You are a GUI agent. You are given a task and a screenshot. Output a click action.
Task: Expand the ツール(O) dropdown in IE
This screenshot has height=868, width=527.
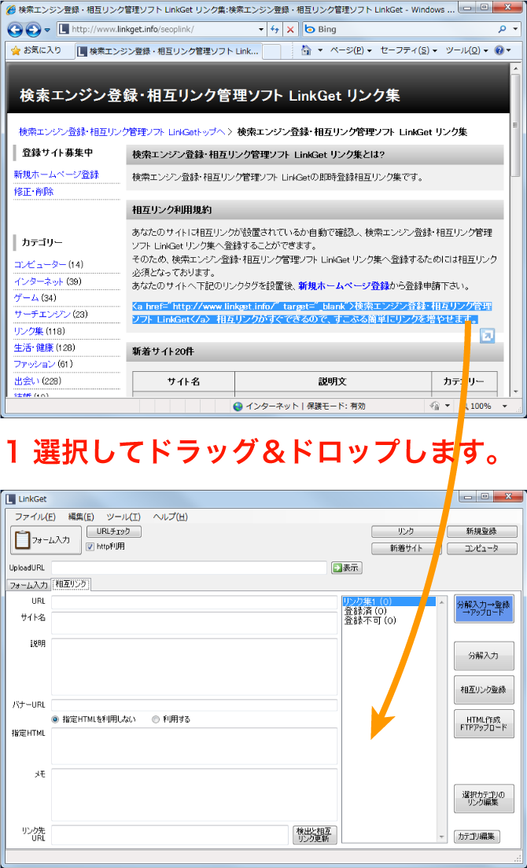tap(466, 50)
